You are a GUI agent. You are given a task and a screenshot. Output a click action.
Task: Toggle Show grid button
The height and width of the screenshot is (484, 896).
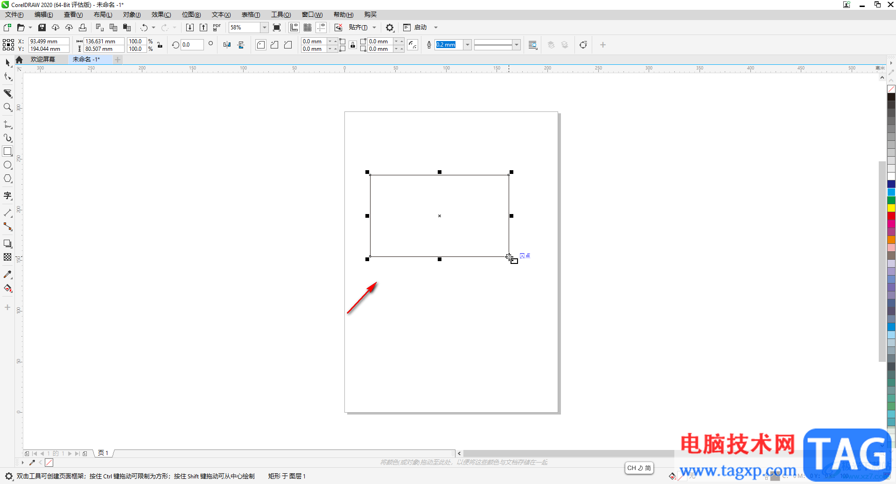coord(308,28)
